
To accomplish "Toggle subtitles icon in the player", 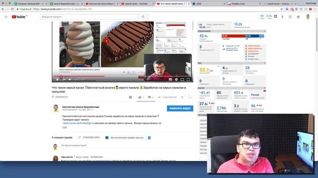I will pos(170,80).
